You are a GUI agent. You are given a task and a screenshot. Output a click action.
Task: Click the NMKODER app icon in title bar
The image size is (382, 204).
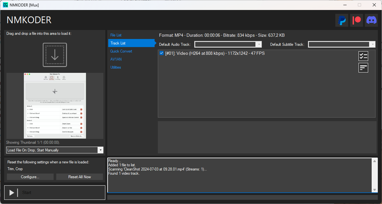pos(5,5)
